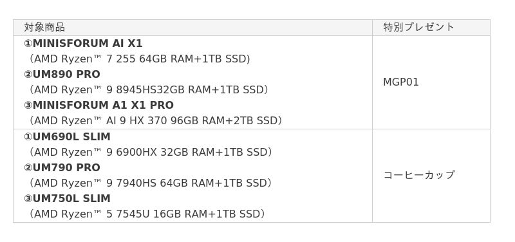The height and width of the screenshot is (242, 515).
Task: Click the 特別プレゼント column header
Action: [419, 27]
